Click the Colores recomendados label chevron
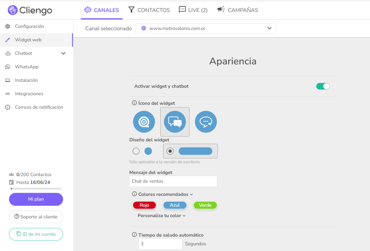The height and width of the screenshot is (251, 370). click(192, 194)
